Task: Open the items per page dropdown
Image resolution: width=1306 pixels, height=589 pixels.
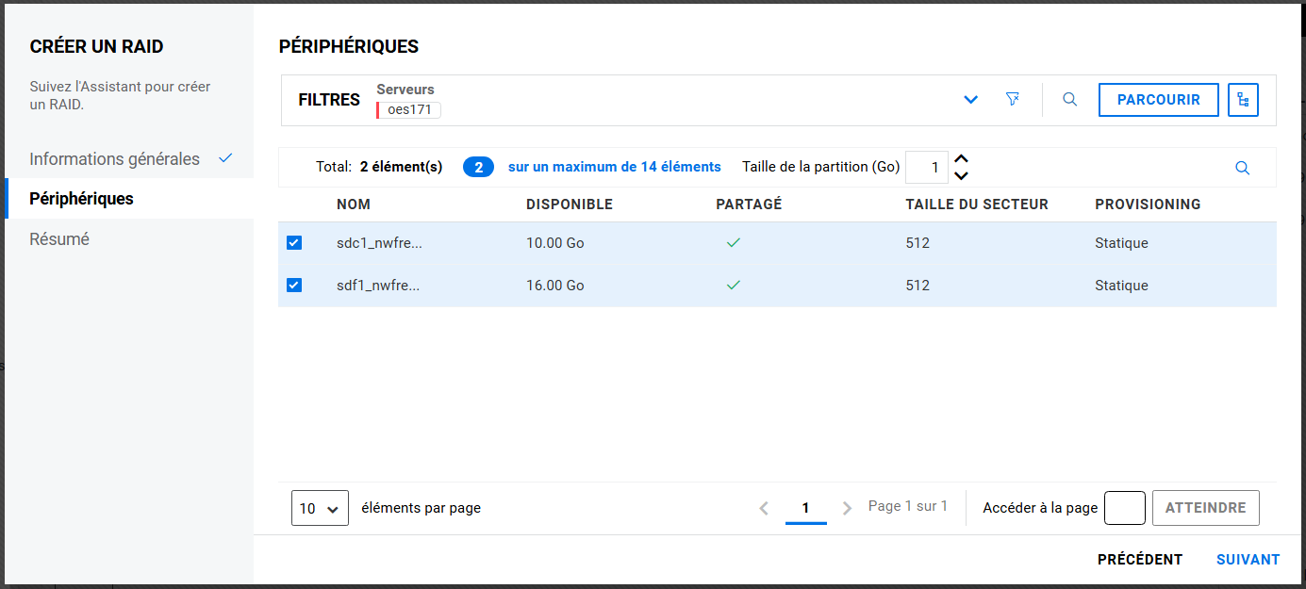Action: [x=320, y=508]
